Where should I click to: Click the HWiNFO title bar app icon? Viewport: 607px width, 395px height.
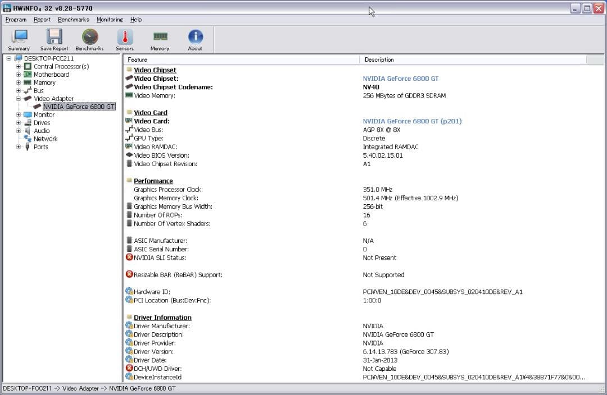[x=7, y=8]
